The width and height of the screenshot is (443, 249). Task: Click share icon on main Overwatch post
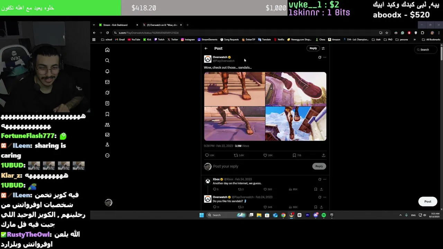coord(324,155)
